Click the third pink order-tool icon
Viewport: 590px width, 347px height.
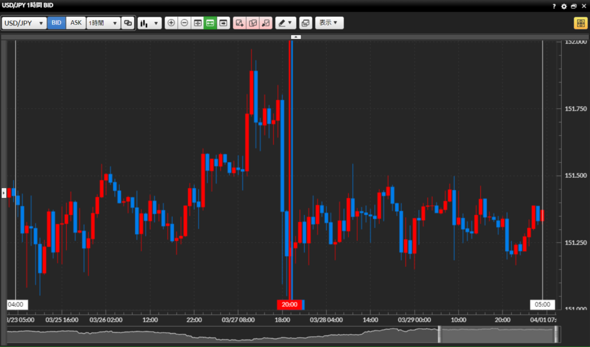click(266, 23)
